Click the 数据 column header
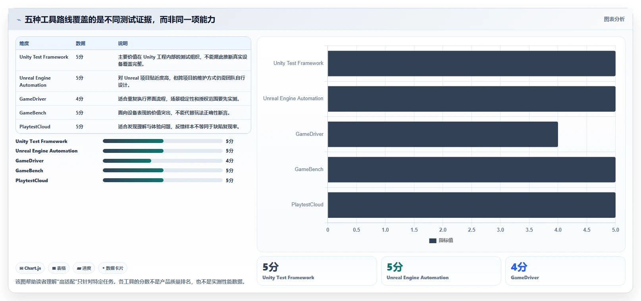Image resolution: width=641 pixels, height=301 pixels. (81, 44)
